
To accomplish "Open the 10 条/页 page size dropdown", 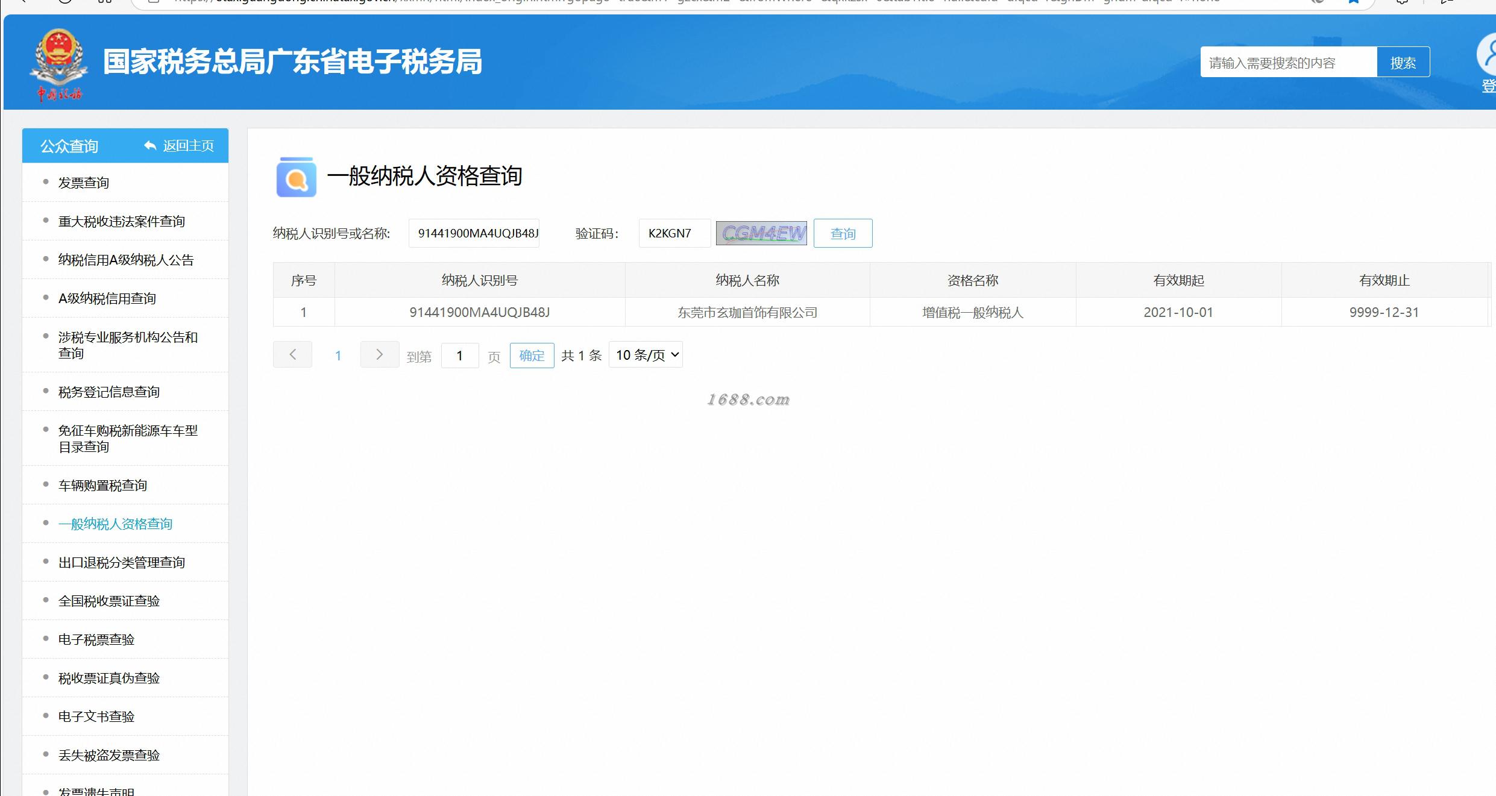I will pos(646,354).
